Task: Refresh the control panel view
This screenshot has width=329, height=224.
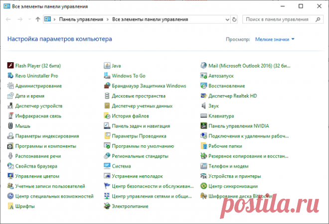Action: pyautogui.click(x=234, y=19)
